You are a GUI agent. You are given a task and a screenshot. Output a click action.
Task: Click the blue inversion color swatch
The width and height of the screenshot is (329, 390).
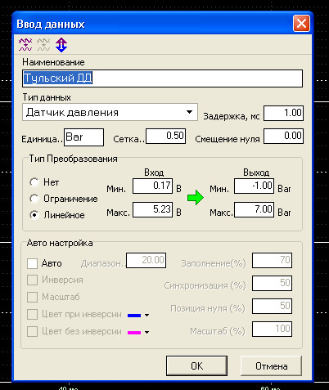pos(134,316)
